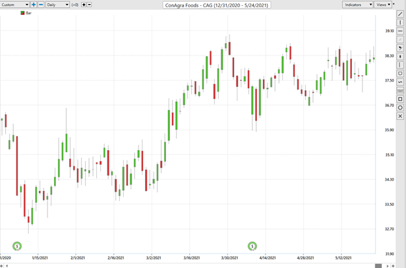Click the 4/28/2021 date axis label
This screenshot has height=268, width=406.
pyautogui.click(x=305, y=258)
